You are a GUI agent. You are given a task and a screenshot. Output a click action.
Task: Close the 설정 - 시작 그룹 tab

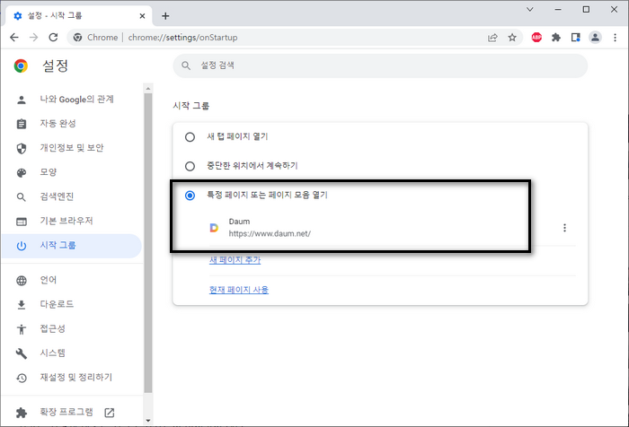coord(142,16)
